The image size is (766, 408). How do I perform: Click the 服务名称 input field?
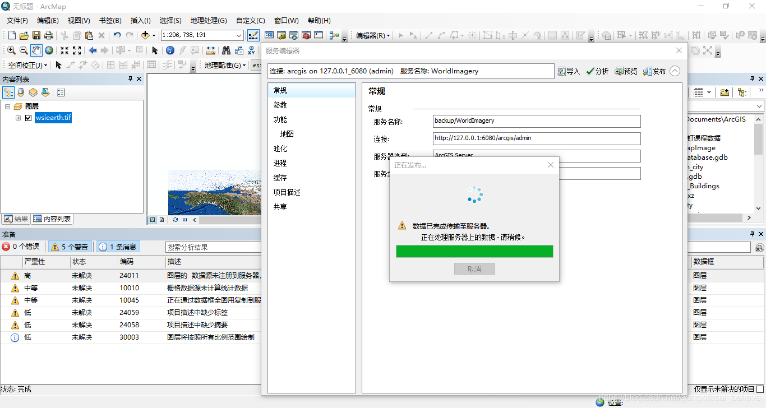[x=537, y=121]
